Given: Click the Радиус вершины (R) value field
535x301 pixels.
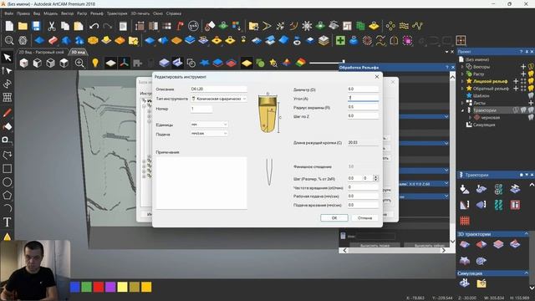Looking at the screenshot, I should point(363,107).
